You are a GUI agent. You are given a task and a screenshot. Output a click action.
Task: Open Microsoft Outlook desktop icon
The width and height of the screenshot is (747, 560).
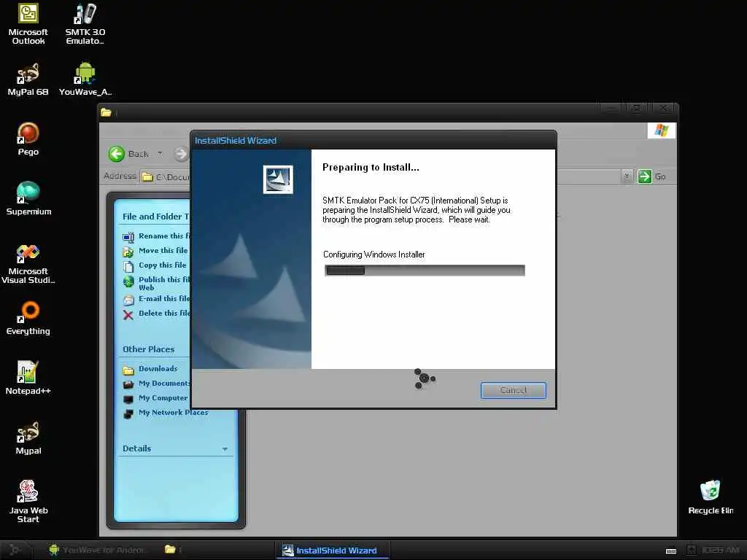[x=28, y=24]
